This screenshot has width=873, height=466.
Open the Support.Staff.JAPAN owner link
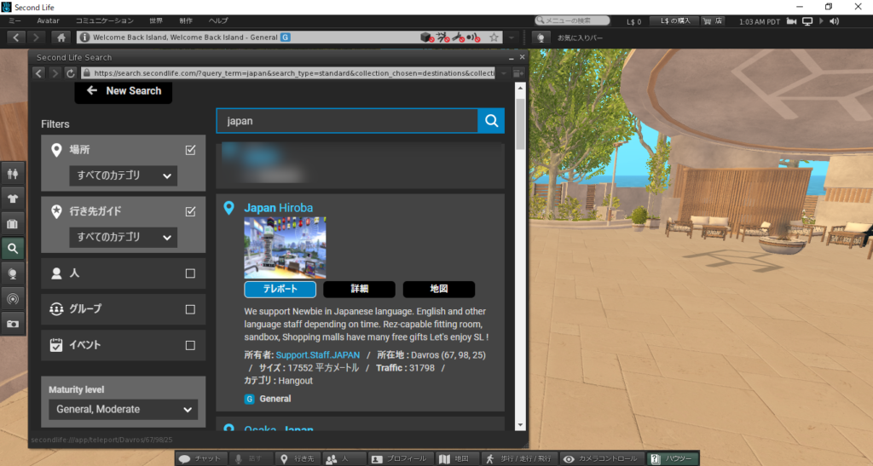318,354
